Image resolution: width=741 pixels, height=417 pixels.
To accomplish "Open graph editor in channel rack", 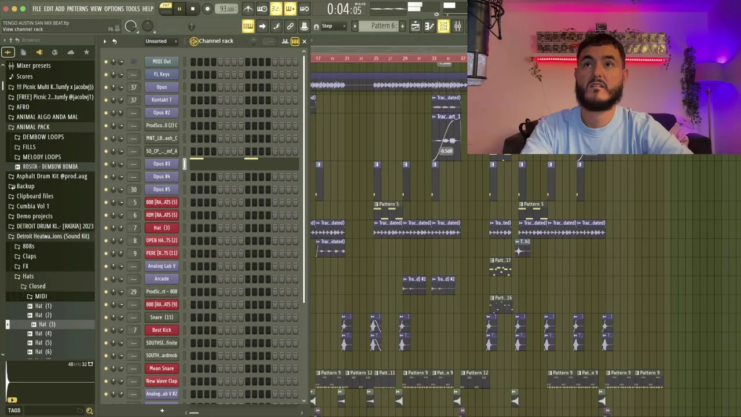I will 285,41.
